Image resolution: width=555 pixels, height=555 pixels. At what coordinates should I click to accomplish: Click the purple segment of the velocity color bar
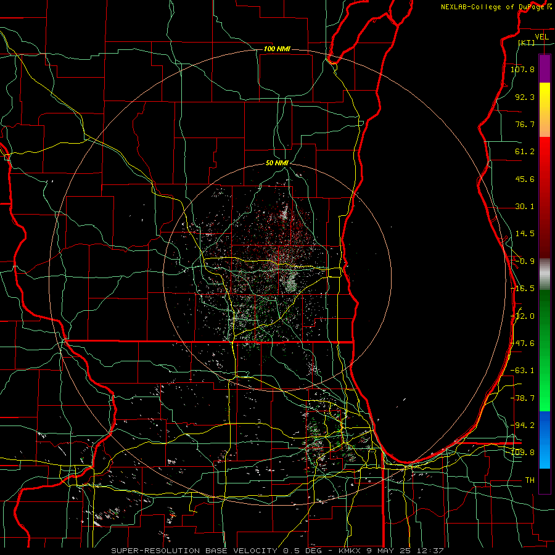pos(545,68)
